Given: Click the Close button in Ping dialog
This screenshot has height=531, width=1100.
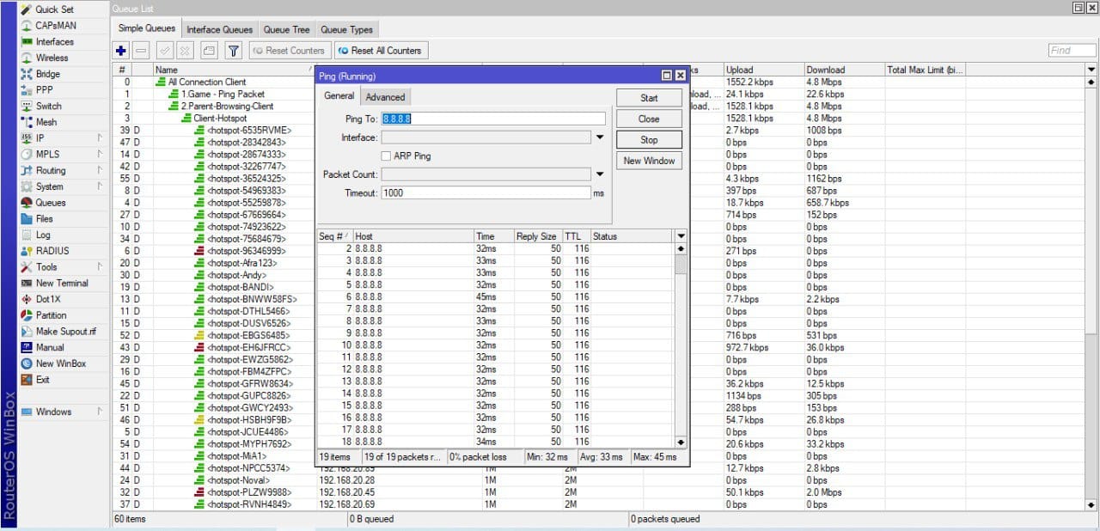Looking at the screenshot, I should click(649, 119).
